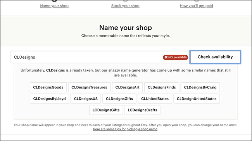The height and width of the screenshot is (141, 252).
Task: Choose the suggested name CLDesignsGoods
Action: (48, 87)
